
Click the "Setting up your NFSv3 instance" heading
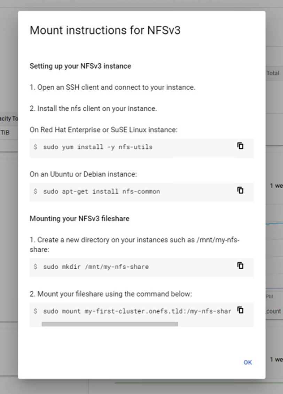[x=80, y=66]
